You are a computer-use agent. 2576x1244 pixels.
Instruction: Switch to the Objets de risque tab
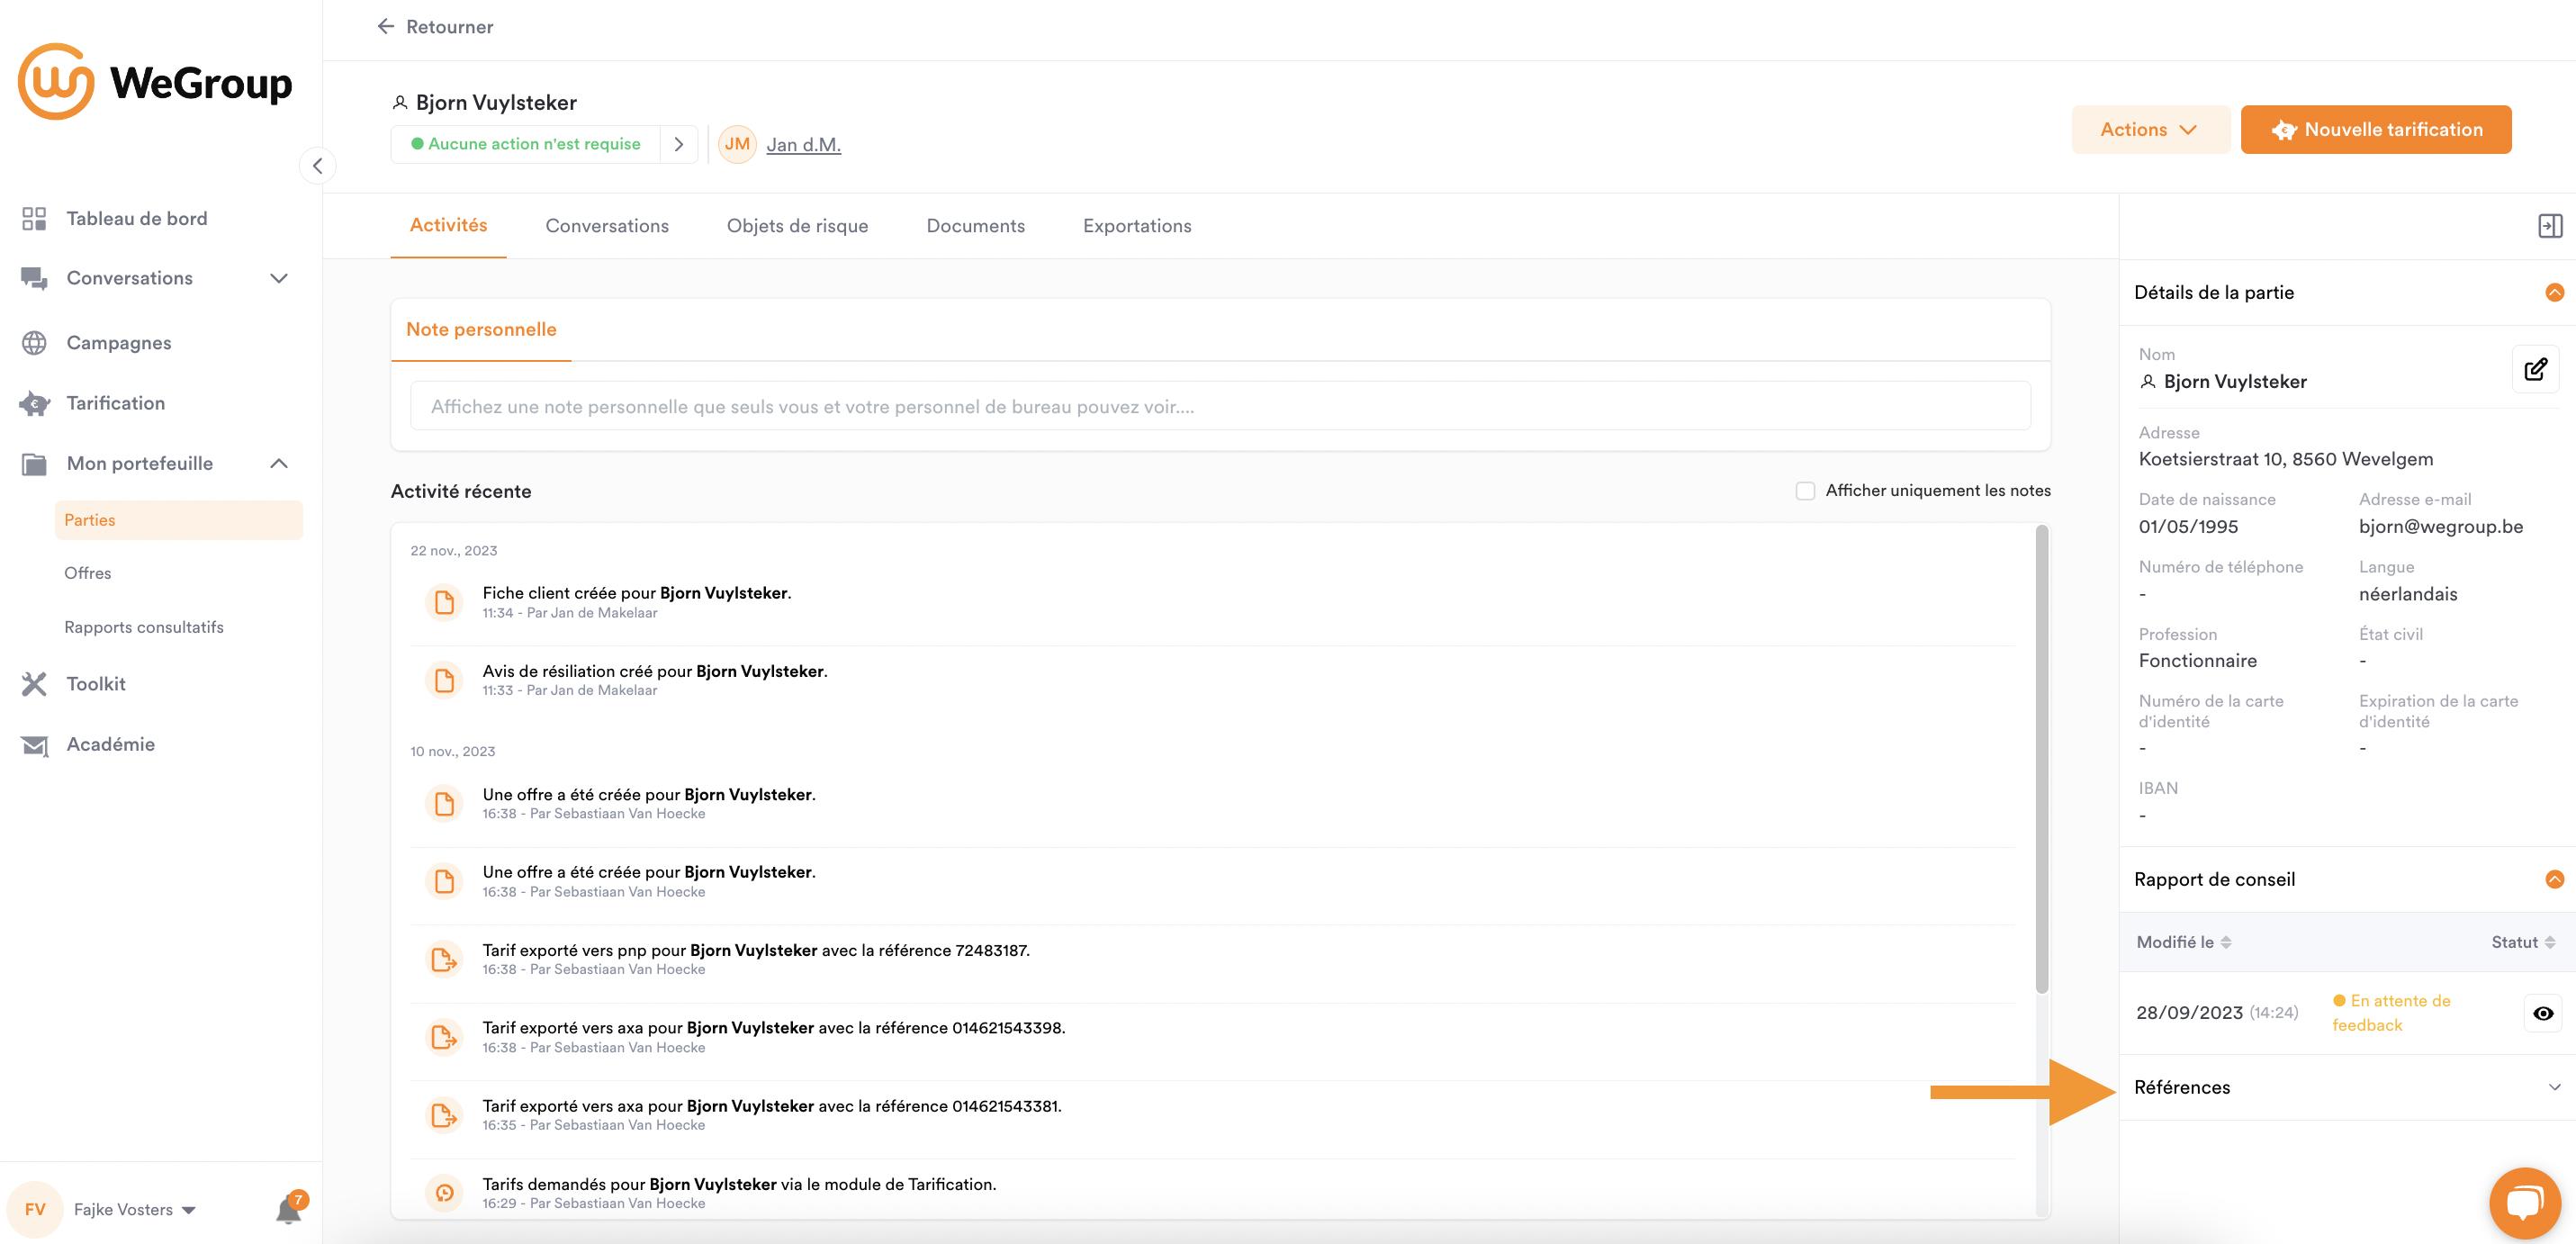point(797,226)
